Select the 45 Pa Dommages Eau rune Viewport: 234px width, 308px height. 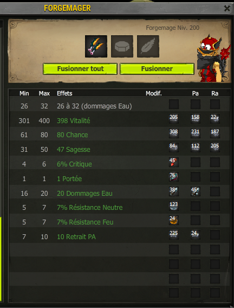click(196, 191)
